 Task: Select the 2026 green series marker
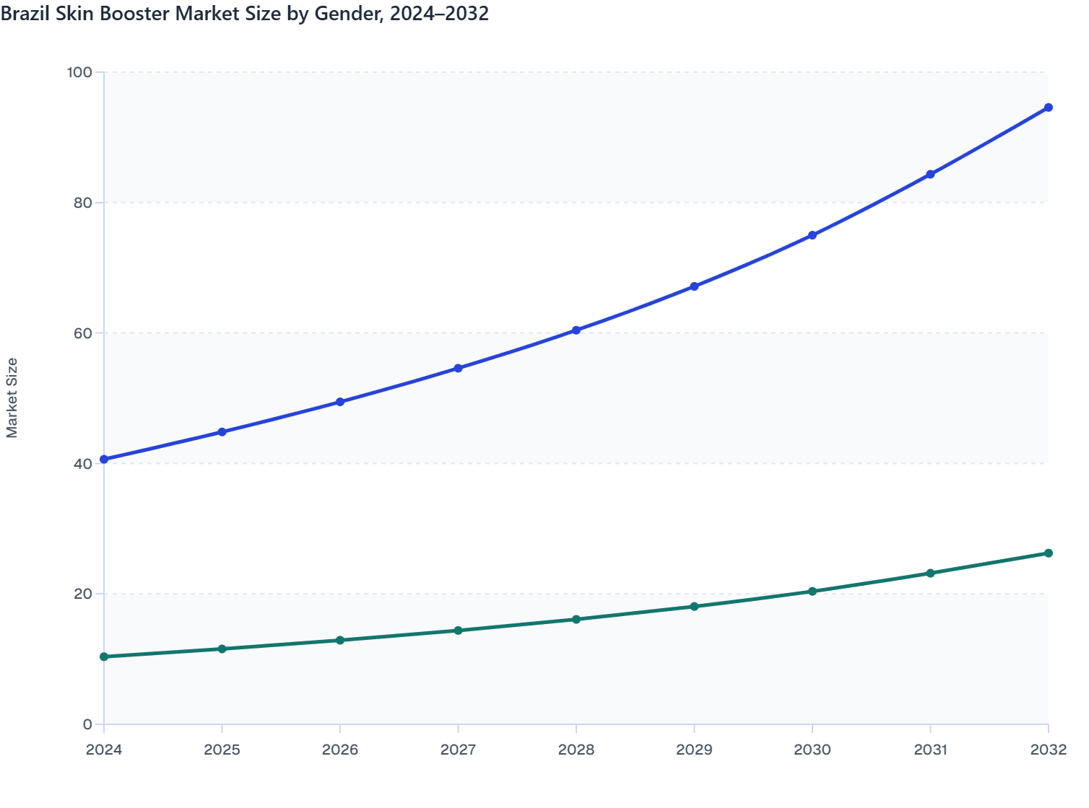[x=339, y=639]
